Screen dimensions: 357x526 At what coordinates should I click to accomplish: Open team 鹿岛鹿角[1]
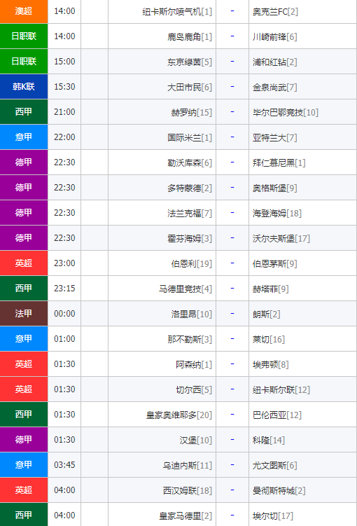point(190,37)
